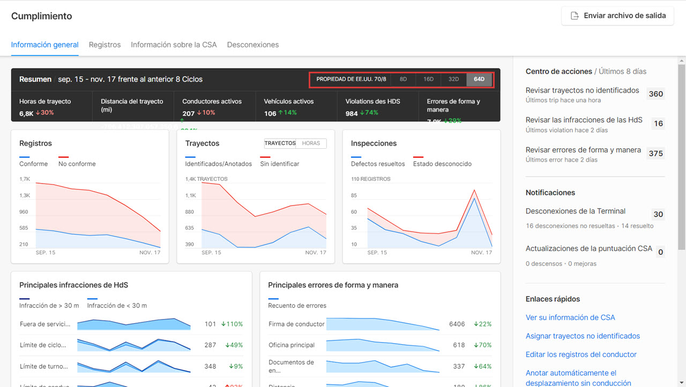Select the Fuera de servicio violation row
686x387 pixels.
click(x=131, y=324)
